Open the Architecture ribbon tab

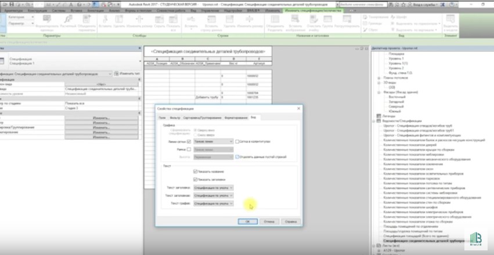pyautogui.click(x=13, y=10)
